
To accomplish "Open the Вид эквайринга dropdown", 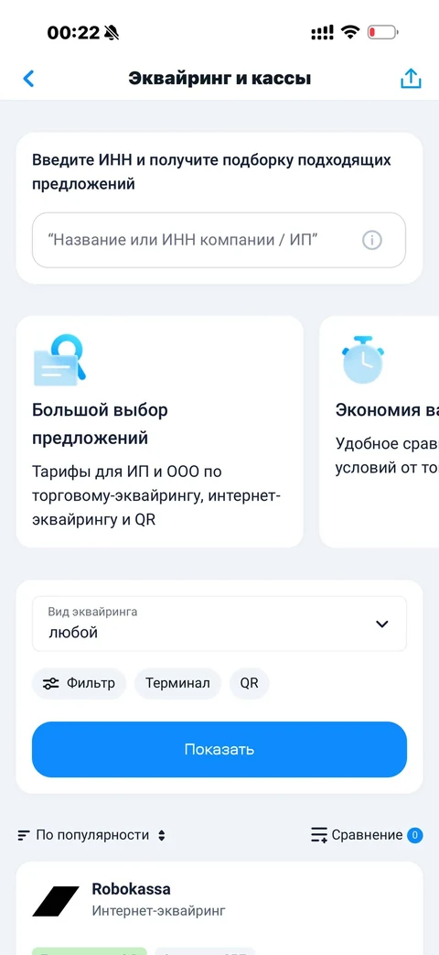I will coord(219,623).
